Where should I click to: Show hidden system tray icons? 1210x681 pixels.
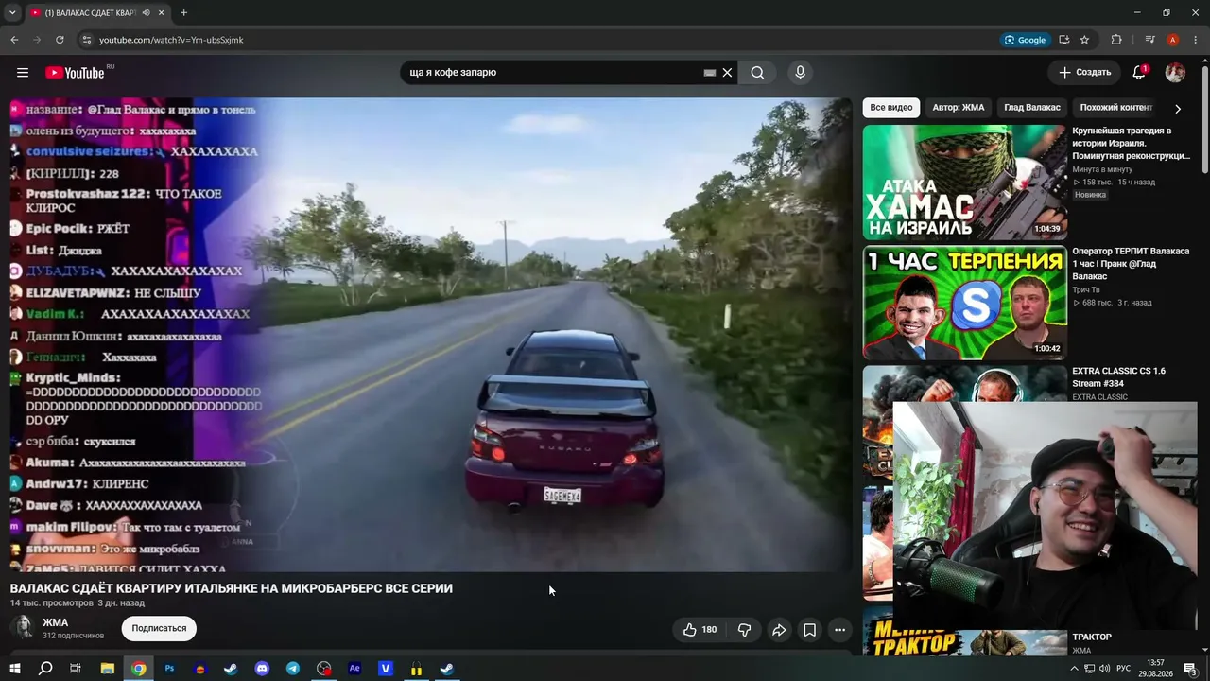pos(1074,669)
